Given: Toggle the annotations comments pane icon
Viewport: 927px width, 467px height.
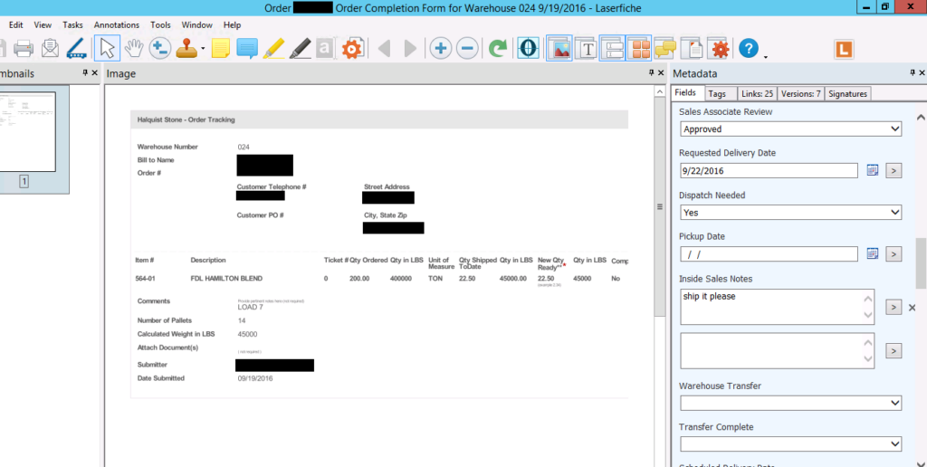Looking at the screenshot, I should 665,49.
